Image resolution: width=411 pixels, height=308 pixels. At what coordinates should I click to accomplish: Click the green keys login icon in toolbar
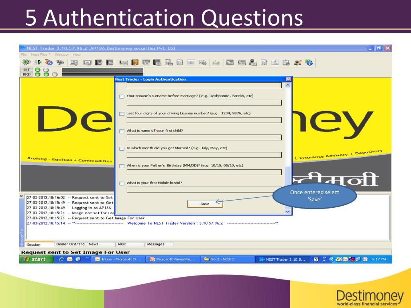[x=26, y=62]
